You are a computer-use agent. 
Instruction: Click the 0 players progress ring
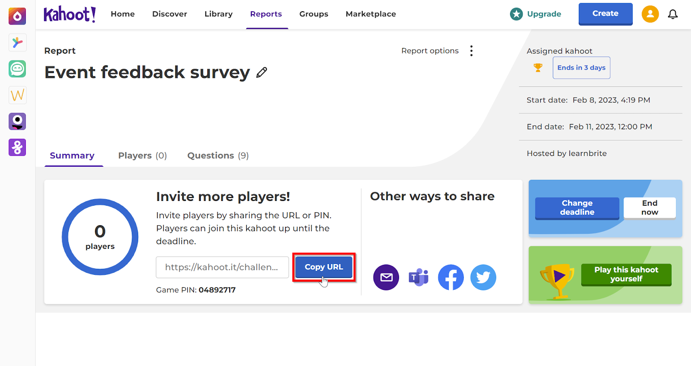click(100, 237)
